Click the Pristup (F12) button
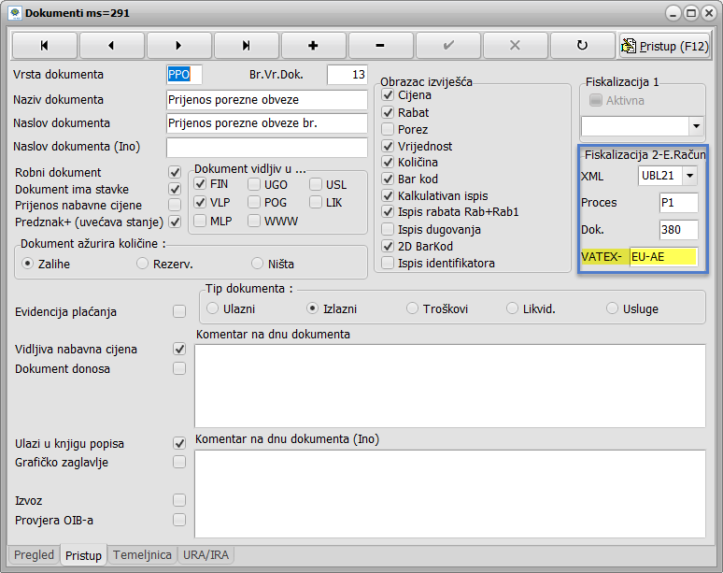723x573 pixels. coord(665,45)
